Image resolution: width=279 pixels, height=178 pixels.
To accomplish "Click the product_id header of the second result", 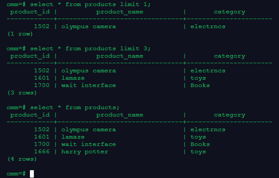I will pyautogui.click(x=30, y=56).
